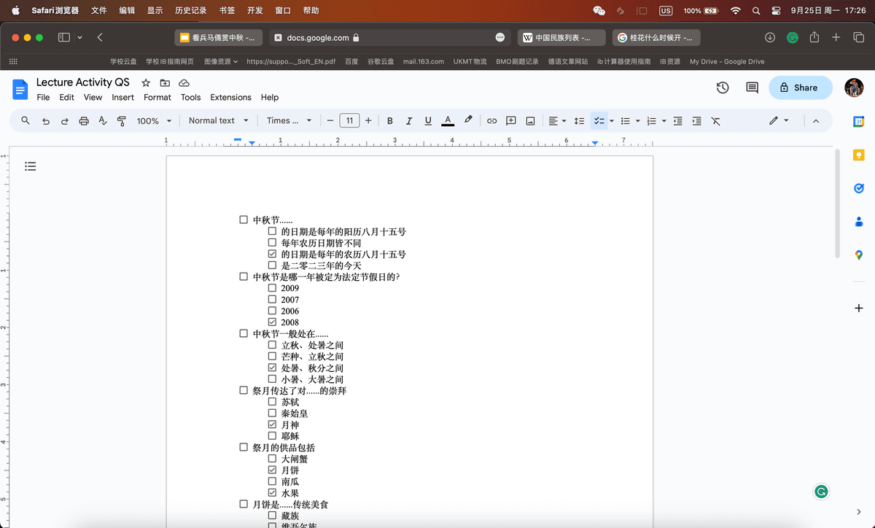Open the Insert menu
This screenshot has height=528, width=875.
[x=122, y=97]
